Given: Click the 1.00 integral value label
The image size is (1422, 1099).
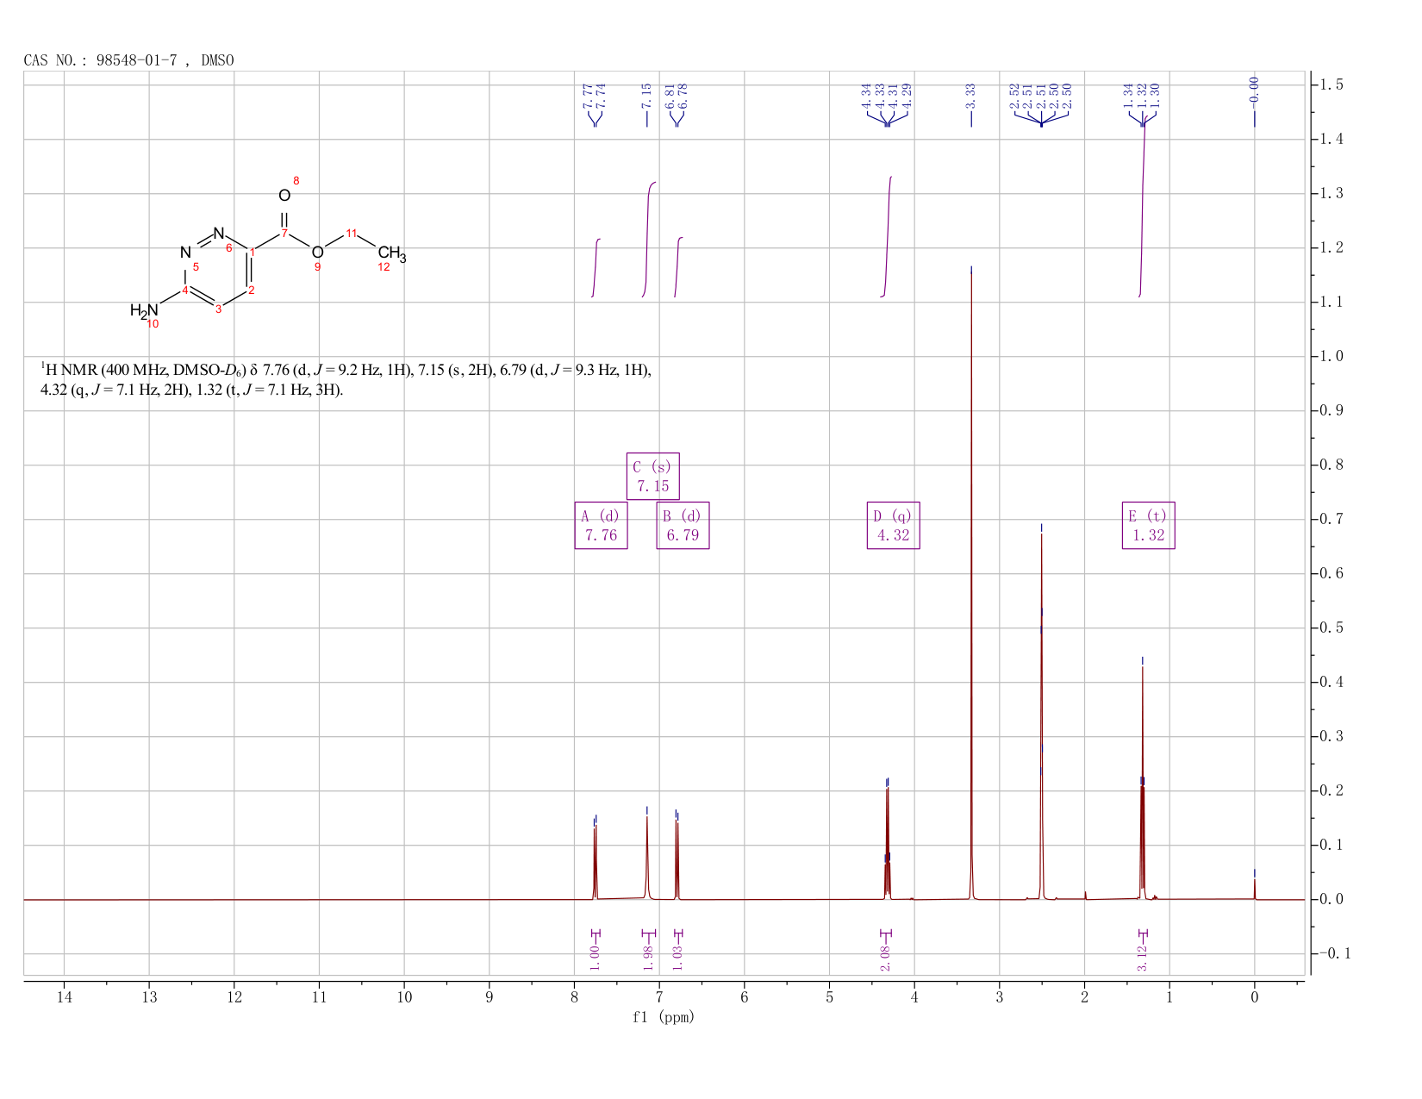Looking at the screenshot, I should 595,957.
